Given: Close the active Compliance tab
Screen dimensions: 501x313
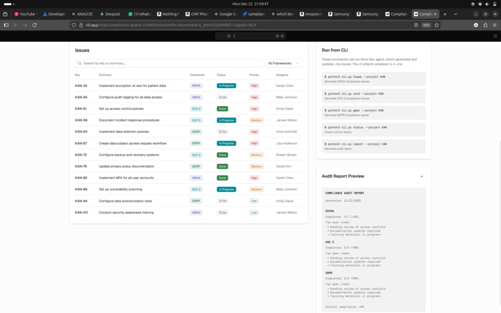Looking at the screenshot, I should click(435, 14).
